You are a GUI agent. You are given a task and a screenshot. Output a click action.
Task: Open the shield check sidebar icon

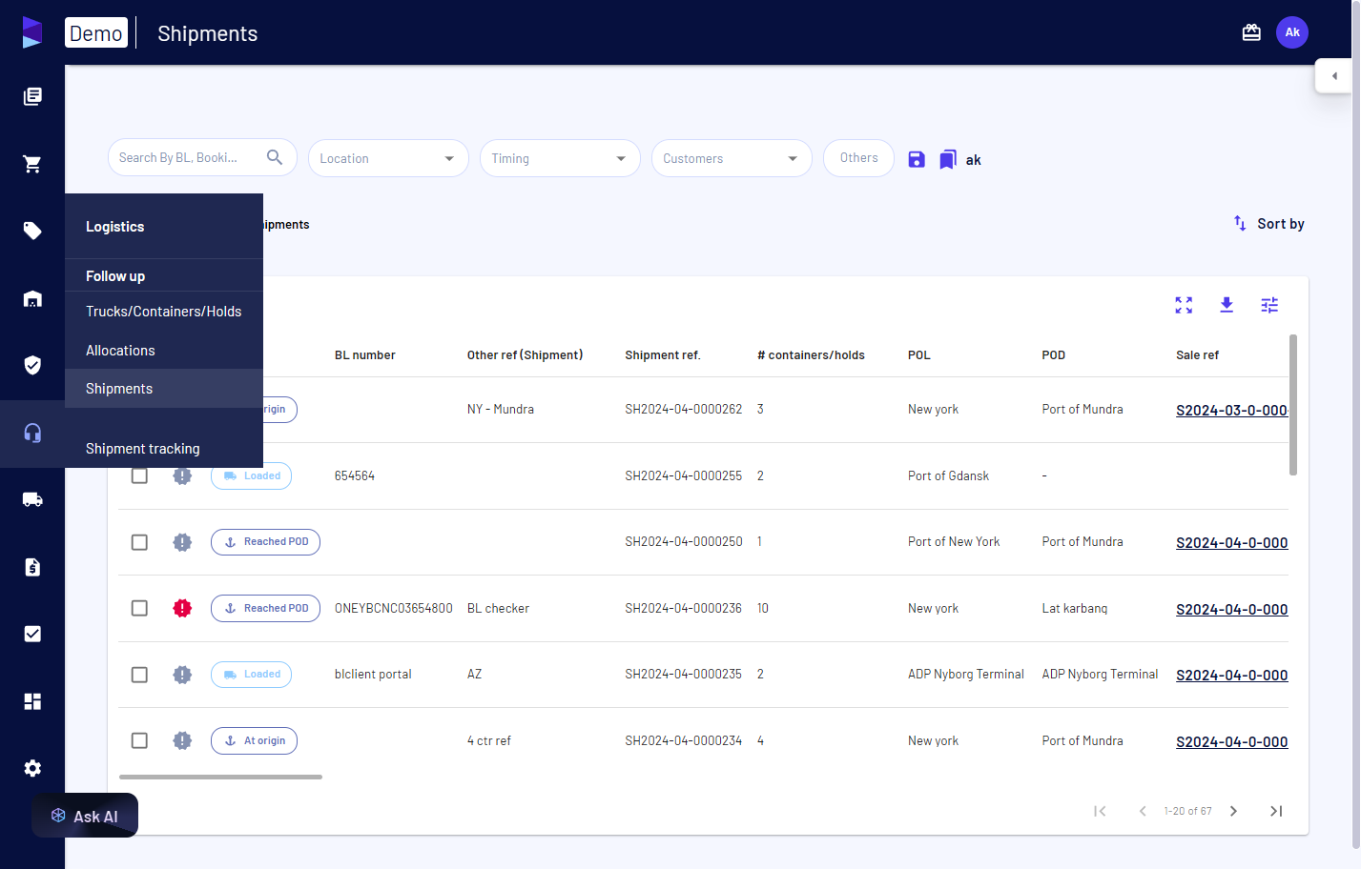[x=32, y=365]
